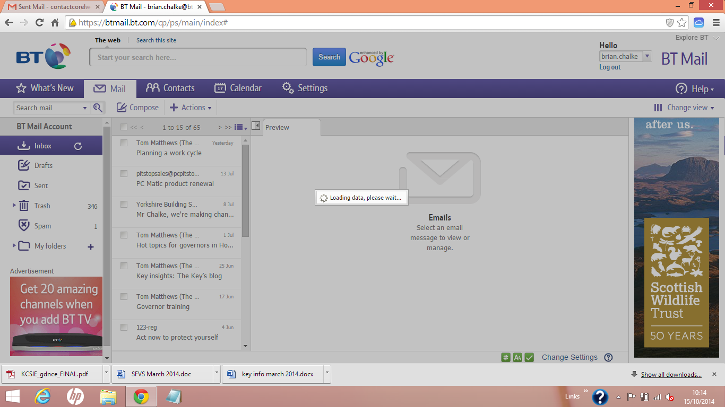Click the Log out link
The width and height of the screenshot is (725, 407).
click(610, 67)
